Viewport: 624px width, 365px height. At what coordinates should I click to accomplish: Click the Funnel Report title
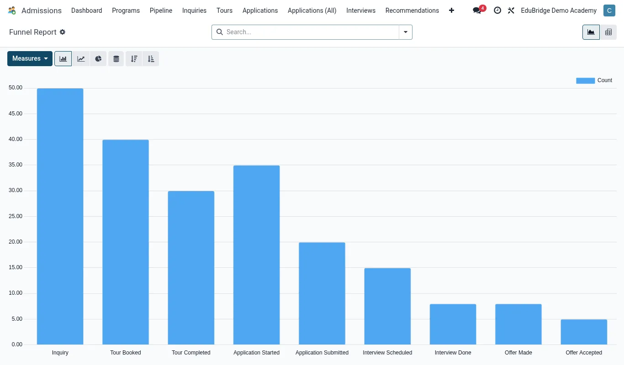click(33, 32)
